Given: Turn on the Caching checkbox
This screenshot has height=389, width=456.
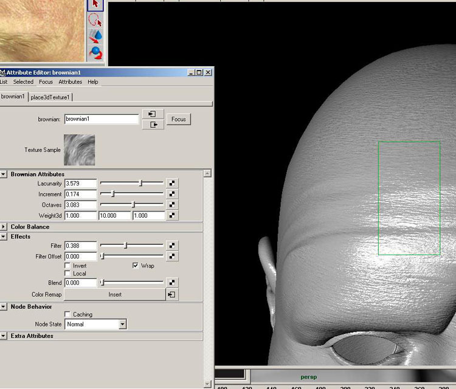Looking at the screenshot, I should click(x=67, y=315).
